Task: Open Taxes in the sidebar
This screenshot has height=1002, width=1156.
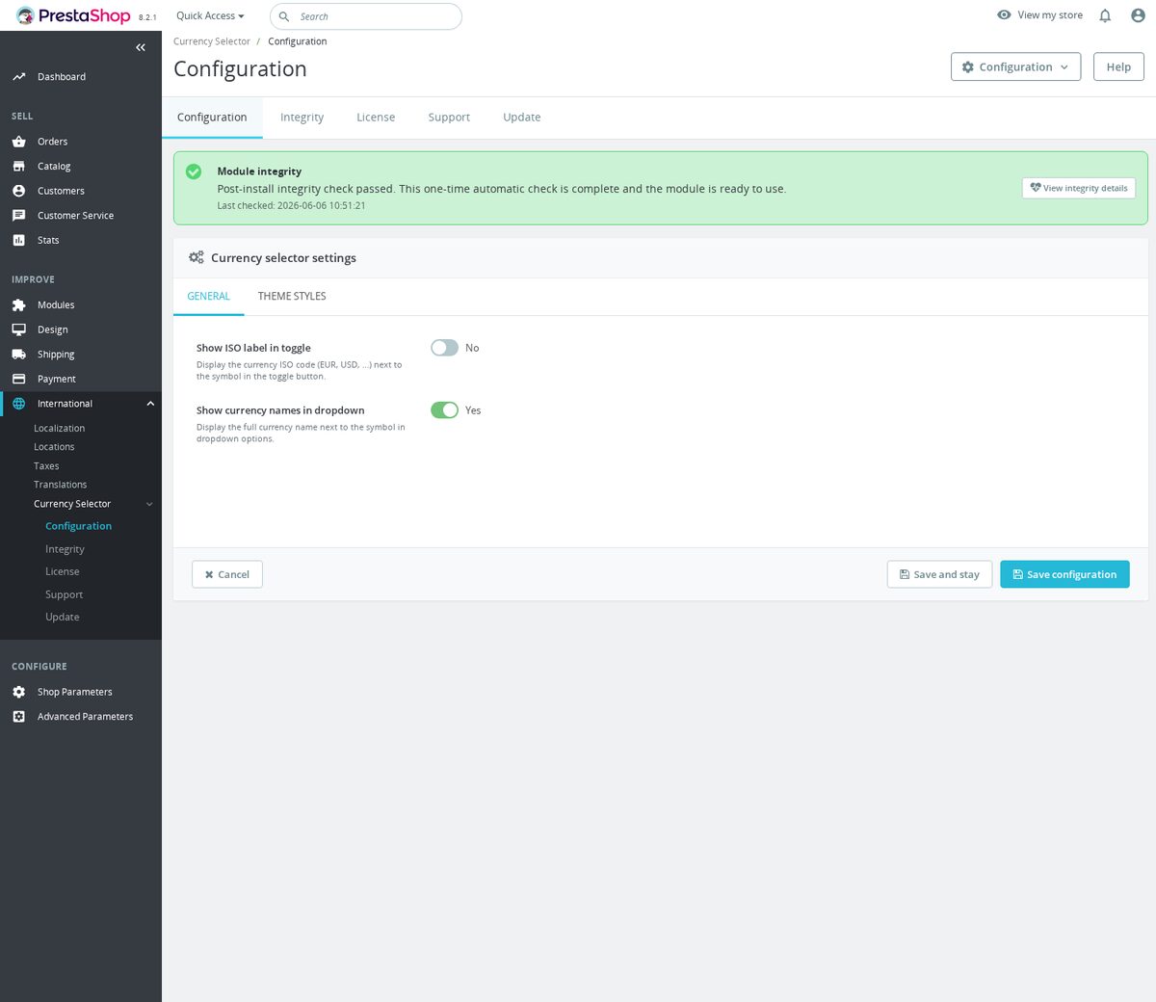Action: [x=46, y=466]
